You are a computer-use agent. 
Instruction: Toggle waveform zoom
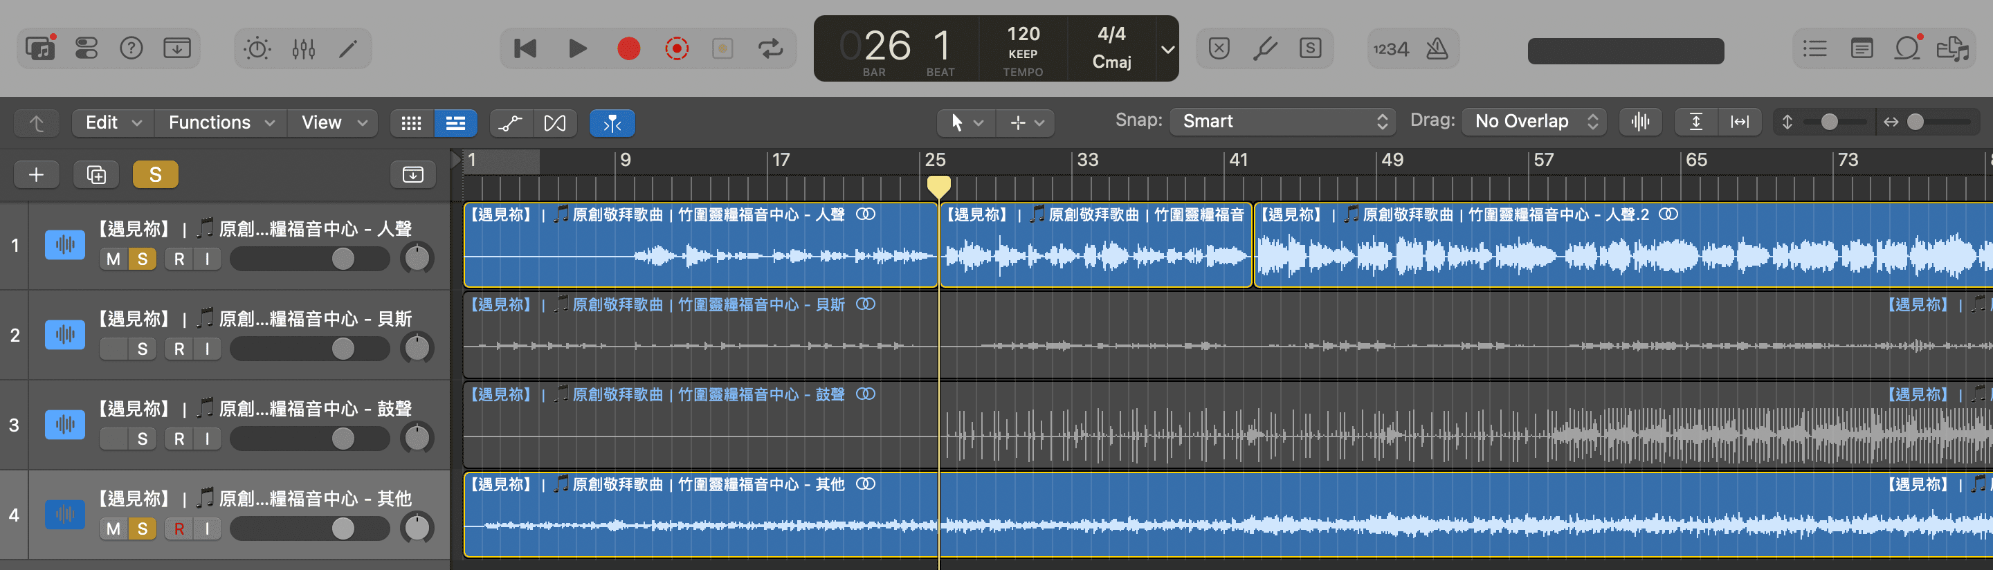point(1640,122)
